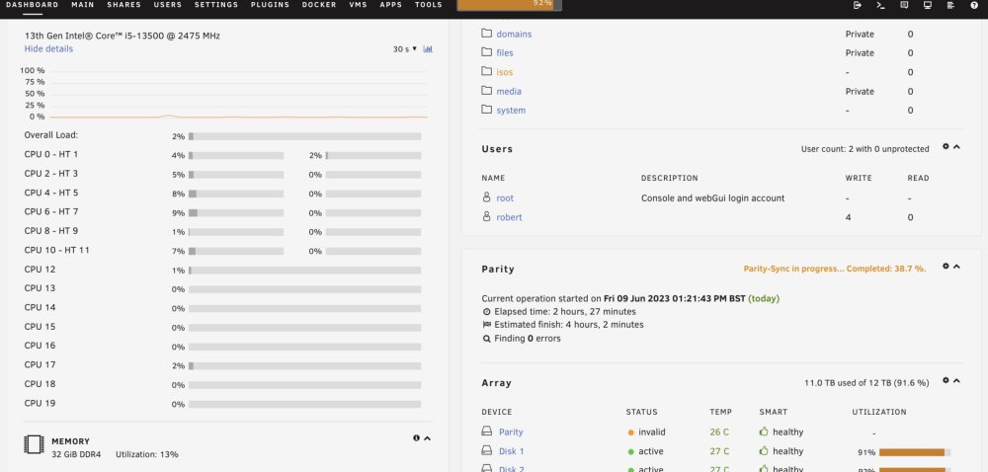The height and width of the screenshot is (472, 988).
Task: Open the Parity section gear settings
Action: click(946, 267)
